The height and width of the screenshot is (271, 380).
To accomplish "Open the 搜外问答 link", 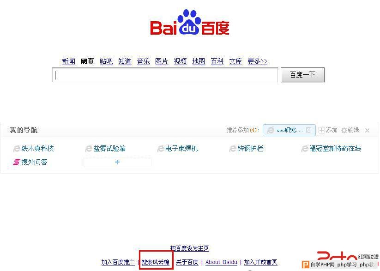I will [x=35, y=162].
